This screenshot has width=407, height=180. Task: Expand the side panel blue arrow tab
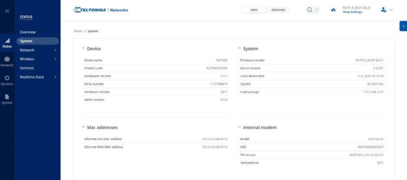tap(403, 26)
